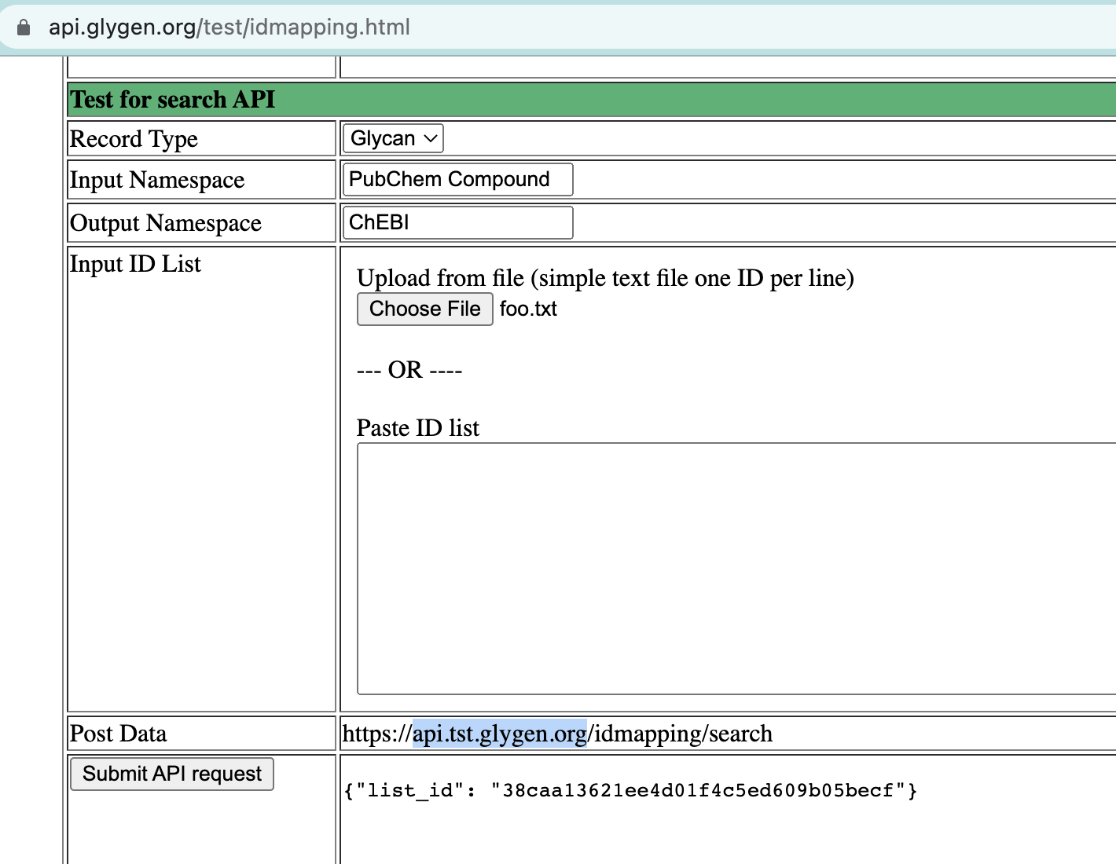Open the Record Type Glycan dropdown
The image size is (1116, 864).
pos(393,138)
